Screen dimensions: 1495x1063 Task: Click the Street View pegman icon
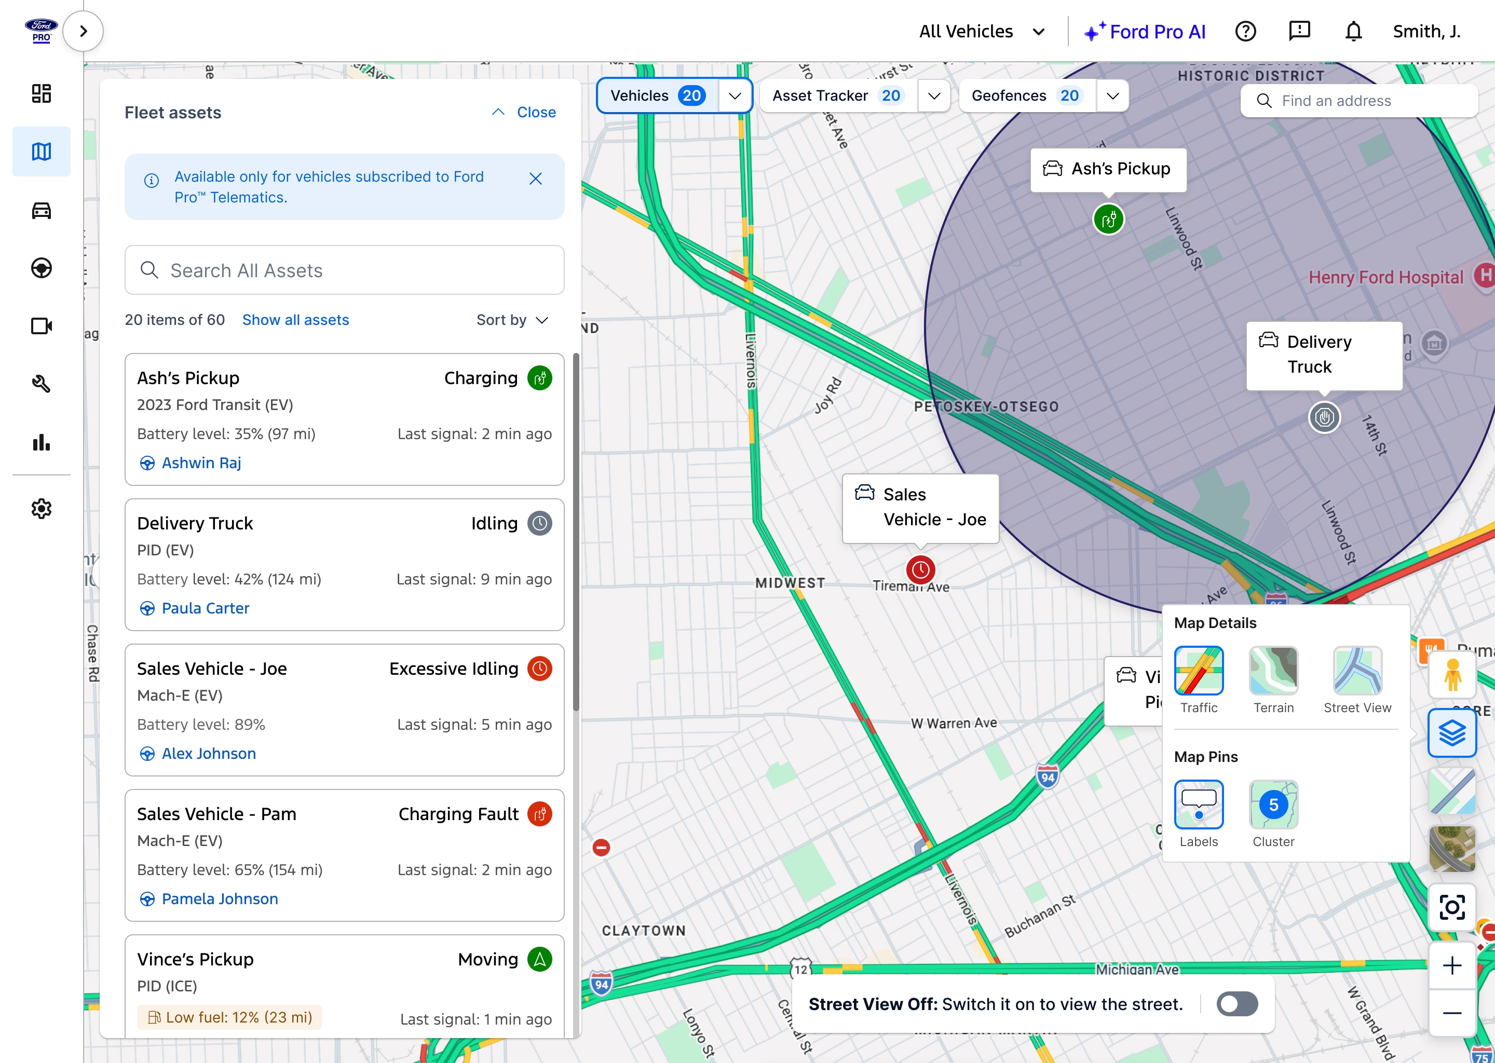pos(1452,675)
